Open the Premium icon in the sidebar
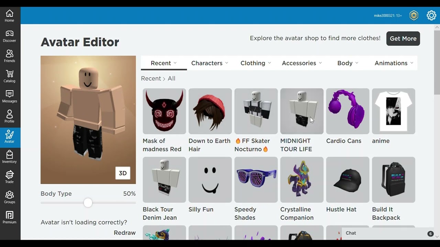Viewport: 440px width, 247px height. pos(10,218)
